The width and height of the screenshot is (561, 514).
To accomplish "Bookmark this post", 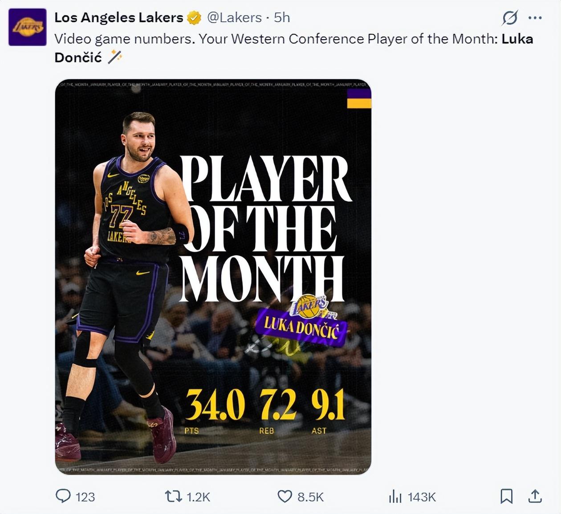I will (x=506, y=496).
